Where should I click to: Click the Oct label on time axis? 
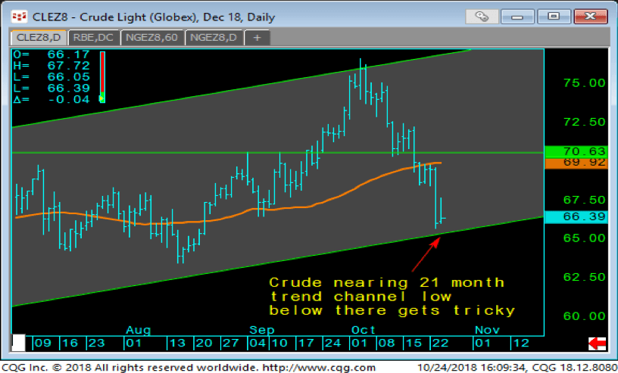[364, 330]
